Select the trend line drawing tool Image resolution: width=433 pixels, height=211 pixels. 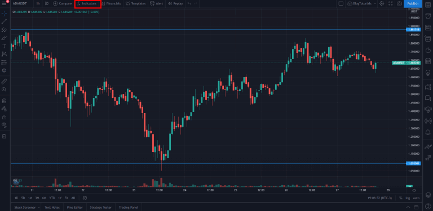tap(4, 21)
